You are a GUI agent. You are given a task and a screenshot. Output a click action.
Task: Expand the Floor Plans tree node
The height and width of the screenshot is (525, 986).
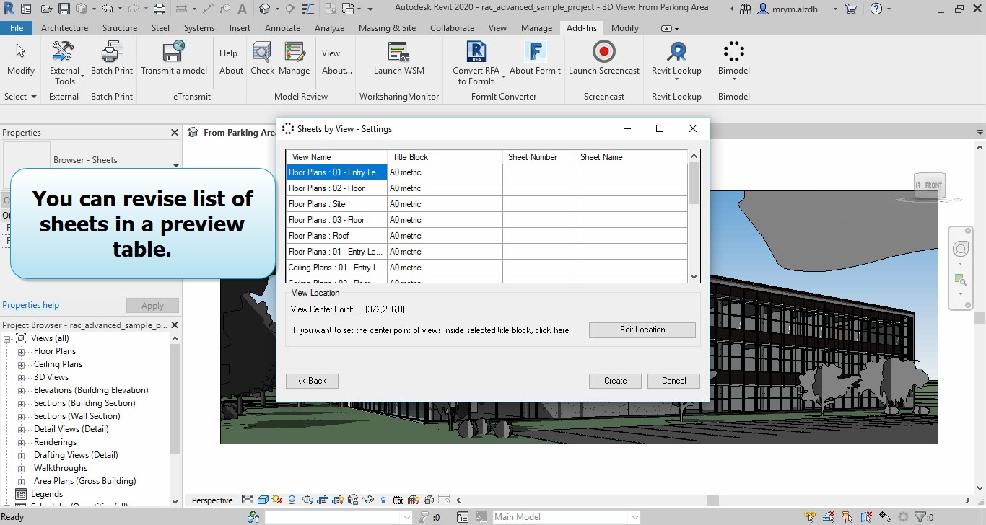coord(22,352)
